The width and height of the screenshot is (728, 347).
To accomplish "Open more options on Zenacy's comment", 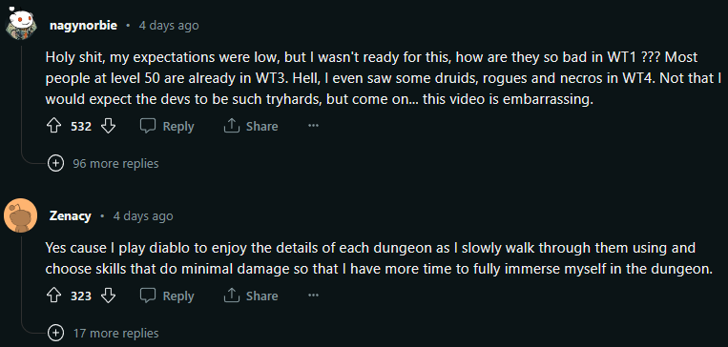I will (x=313, y=296).
